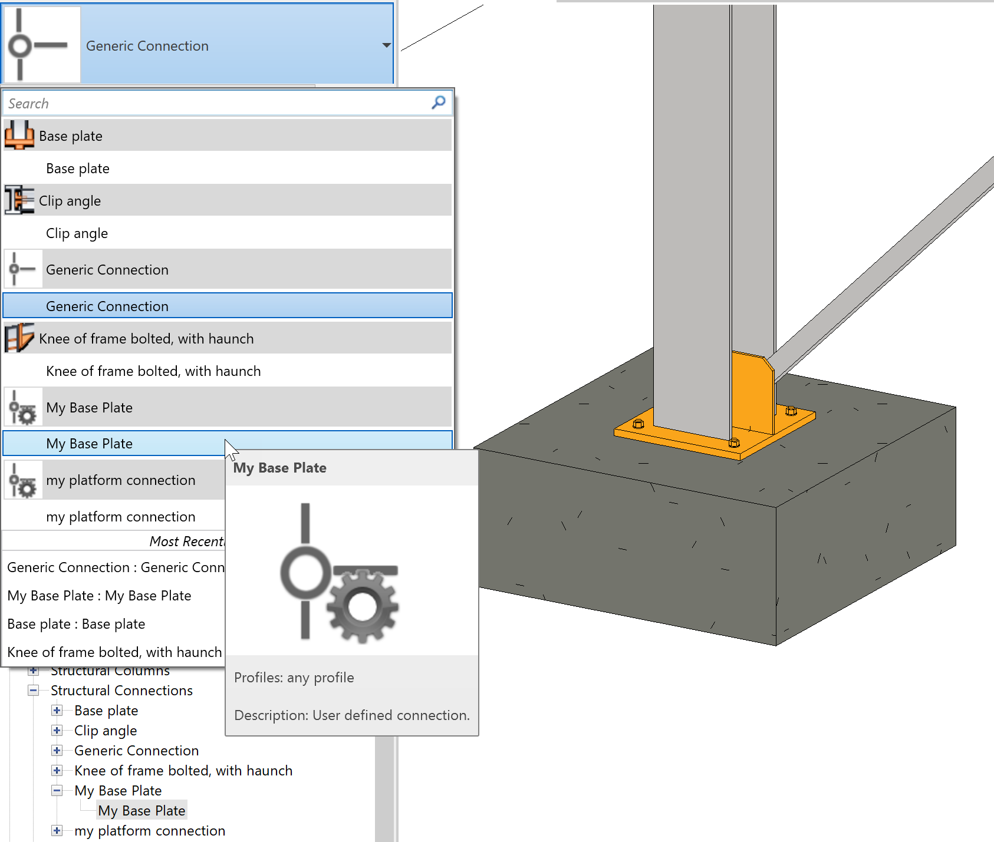Click the search magnifier icon

(437, 103)
